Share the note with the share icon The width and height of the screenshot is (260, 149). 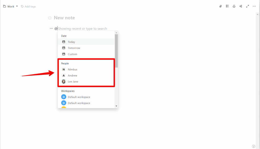pyautogui.click(x=241, y=6)
